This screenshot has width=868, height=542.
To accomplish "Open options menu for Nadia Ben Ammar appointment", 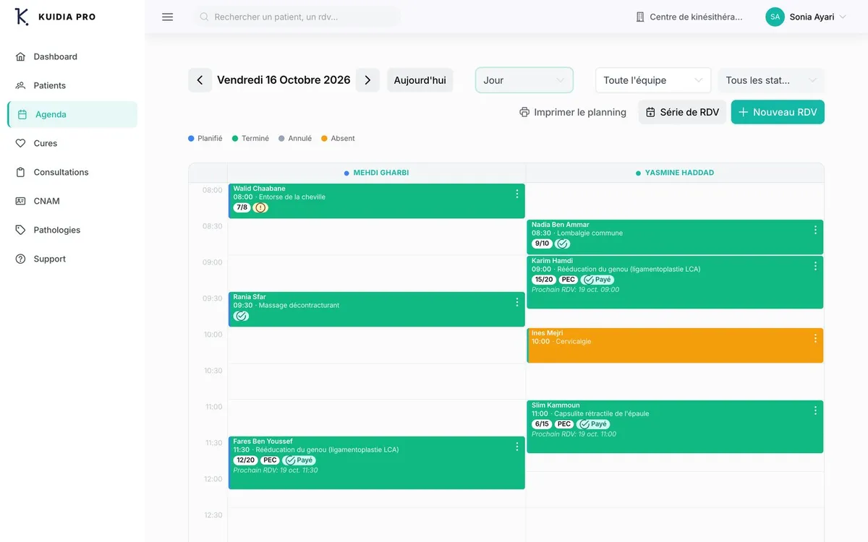I will click(x=815, y=230).
